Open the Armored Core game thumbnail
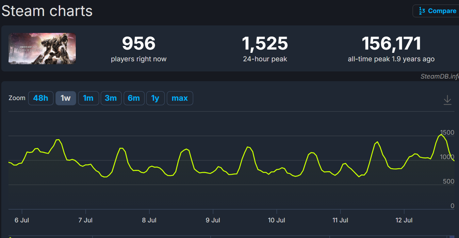 [x=42, y=49]
